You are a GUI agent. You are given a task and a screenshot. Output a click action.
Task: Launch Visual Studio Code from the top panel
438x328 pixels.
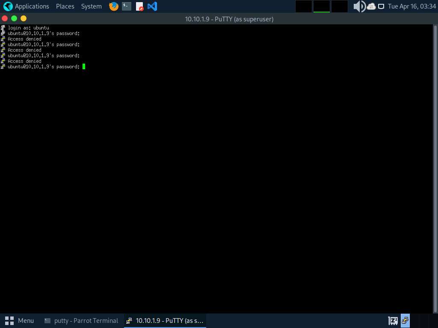(x=152, y=6)
